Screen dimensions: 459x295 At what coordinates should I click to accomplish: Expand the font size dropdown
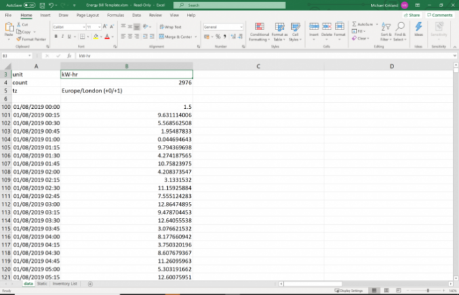coord(100,27)
